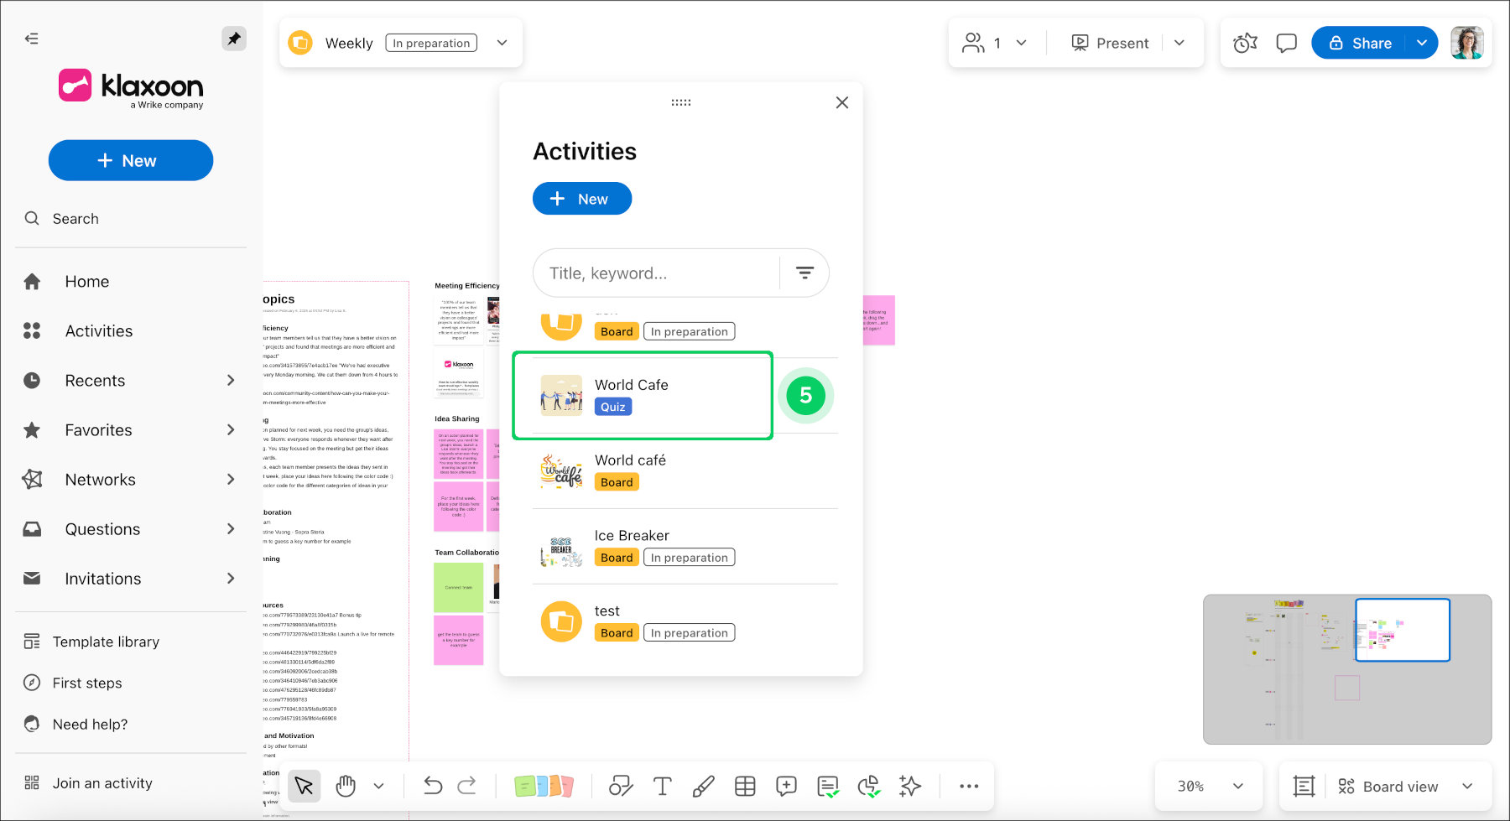The image size is (1510, 821).
Task: Pin the left sidebar with pin toggle
Action: 234,38
